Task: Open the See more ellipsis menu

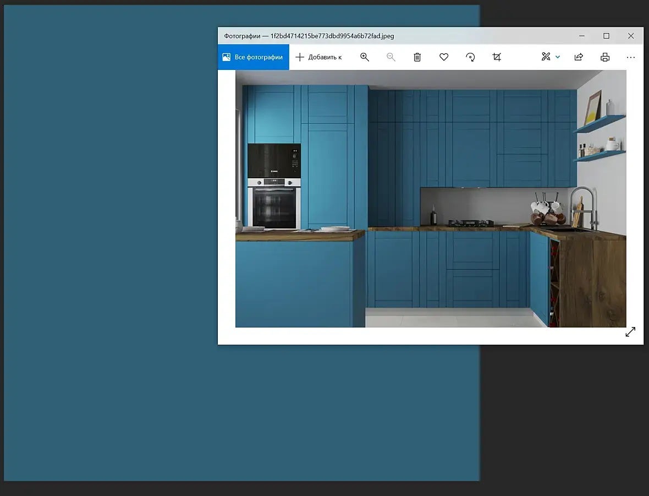Action: coord(630,57)
